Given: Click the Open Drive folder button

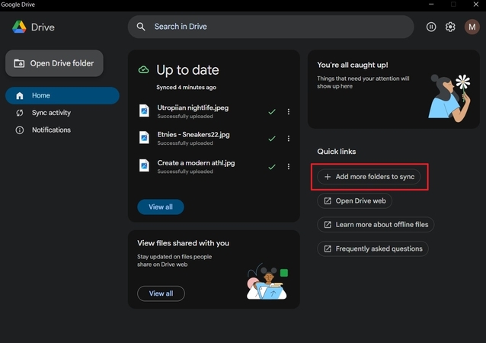Looking at the screenshot, I should coord(55,63).
